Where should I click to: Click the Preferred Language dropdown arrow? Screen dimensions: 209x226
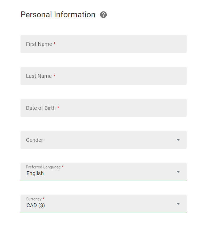tap(178, 172)
